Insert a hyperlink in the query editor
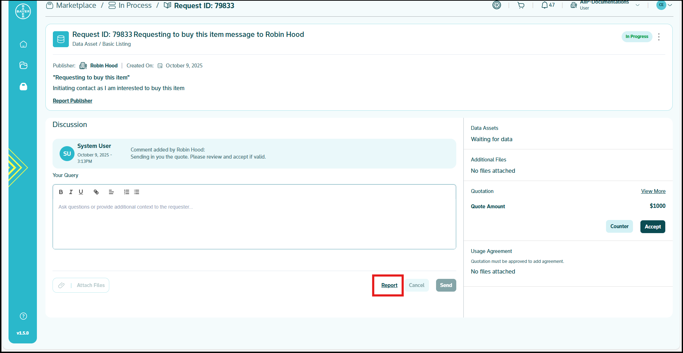Image resolution: width=683 pixels, height=353 pixels. [x=96, y=192]
